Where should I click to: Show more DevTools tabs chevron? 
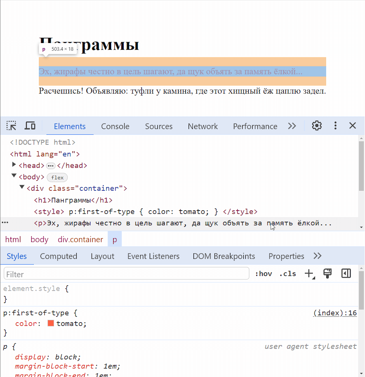pyautogui.click(x=292, y=126)
